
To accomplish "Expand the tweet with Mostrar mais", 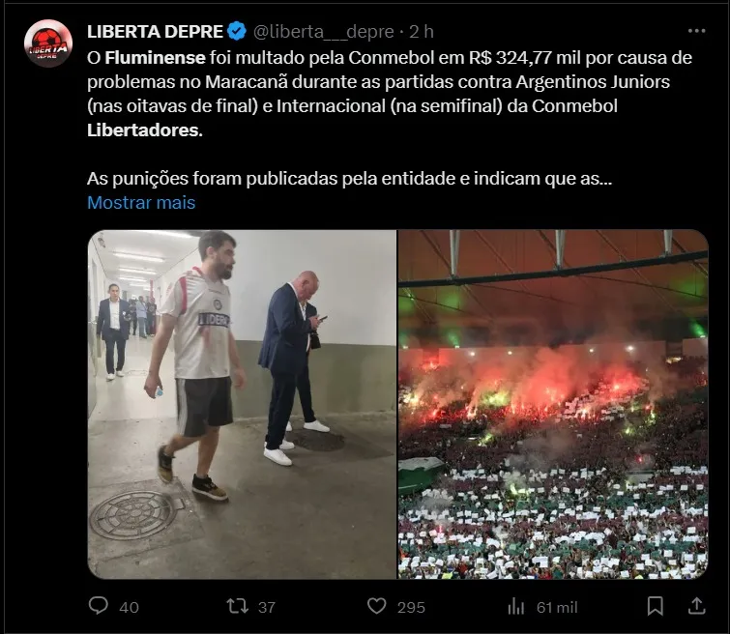I will [x=141, y=203].
